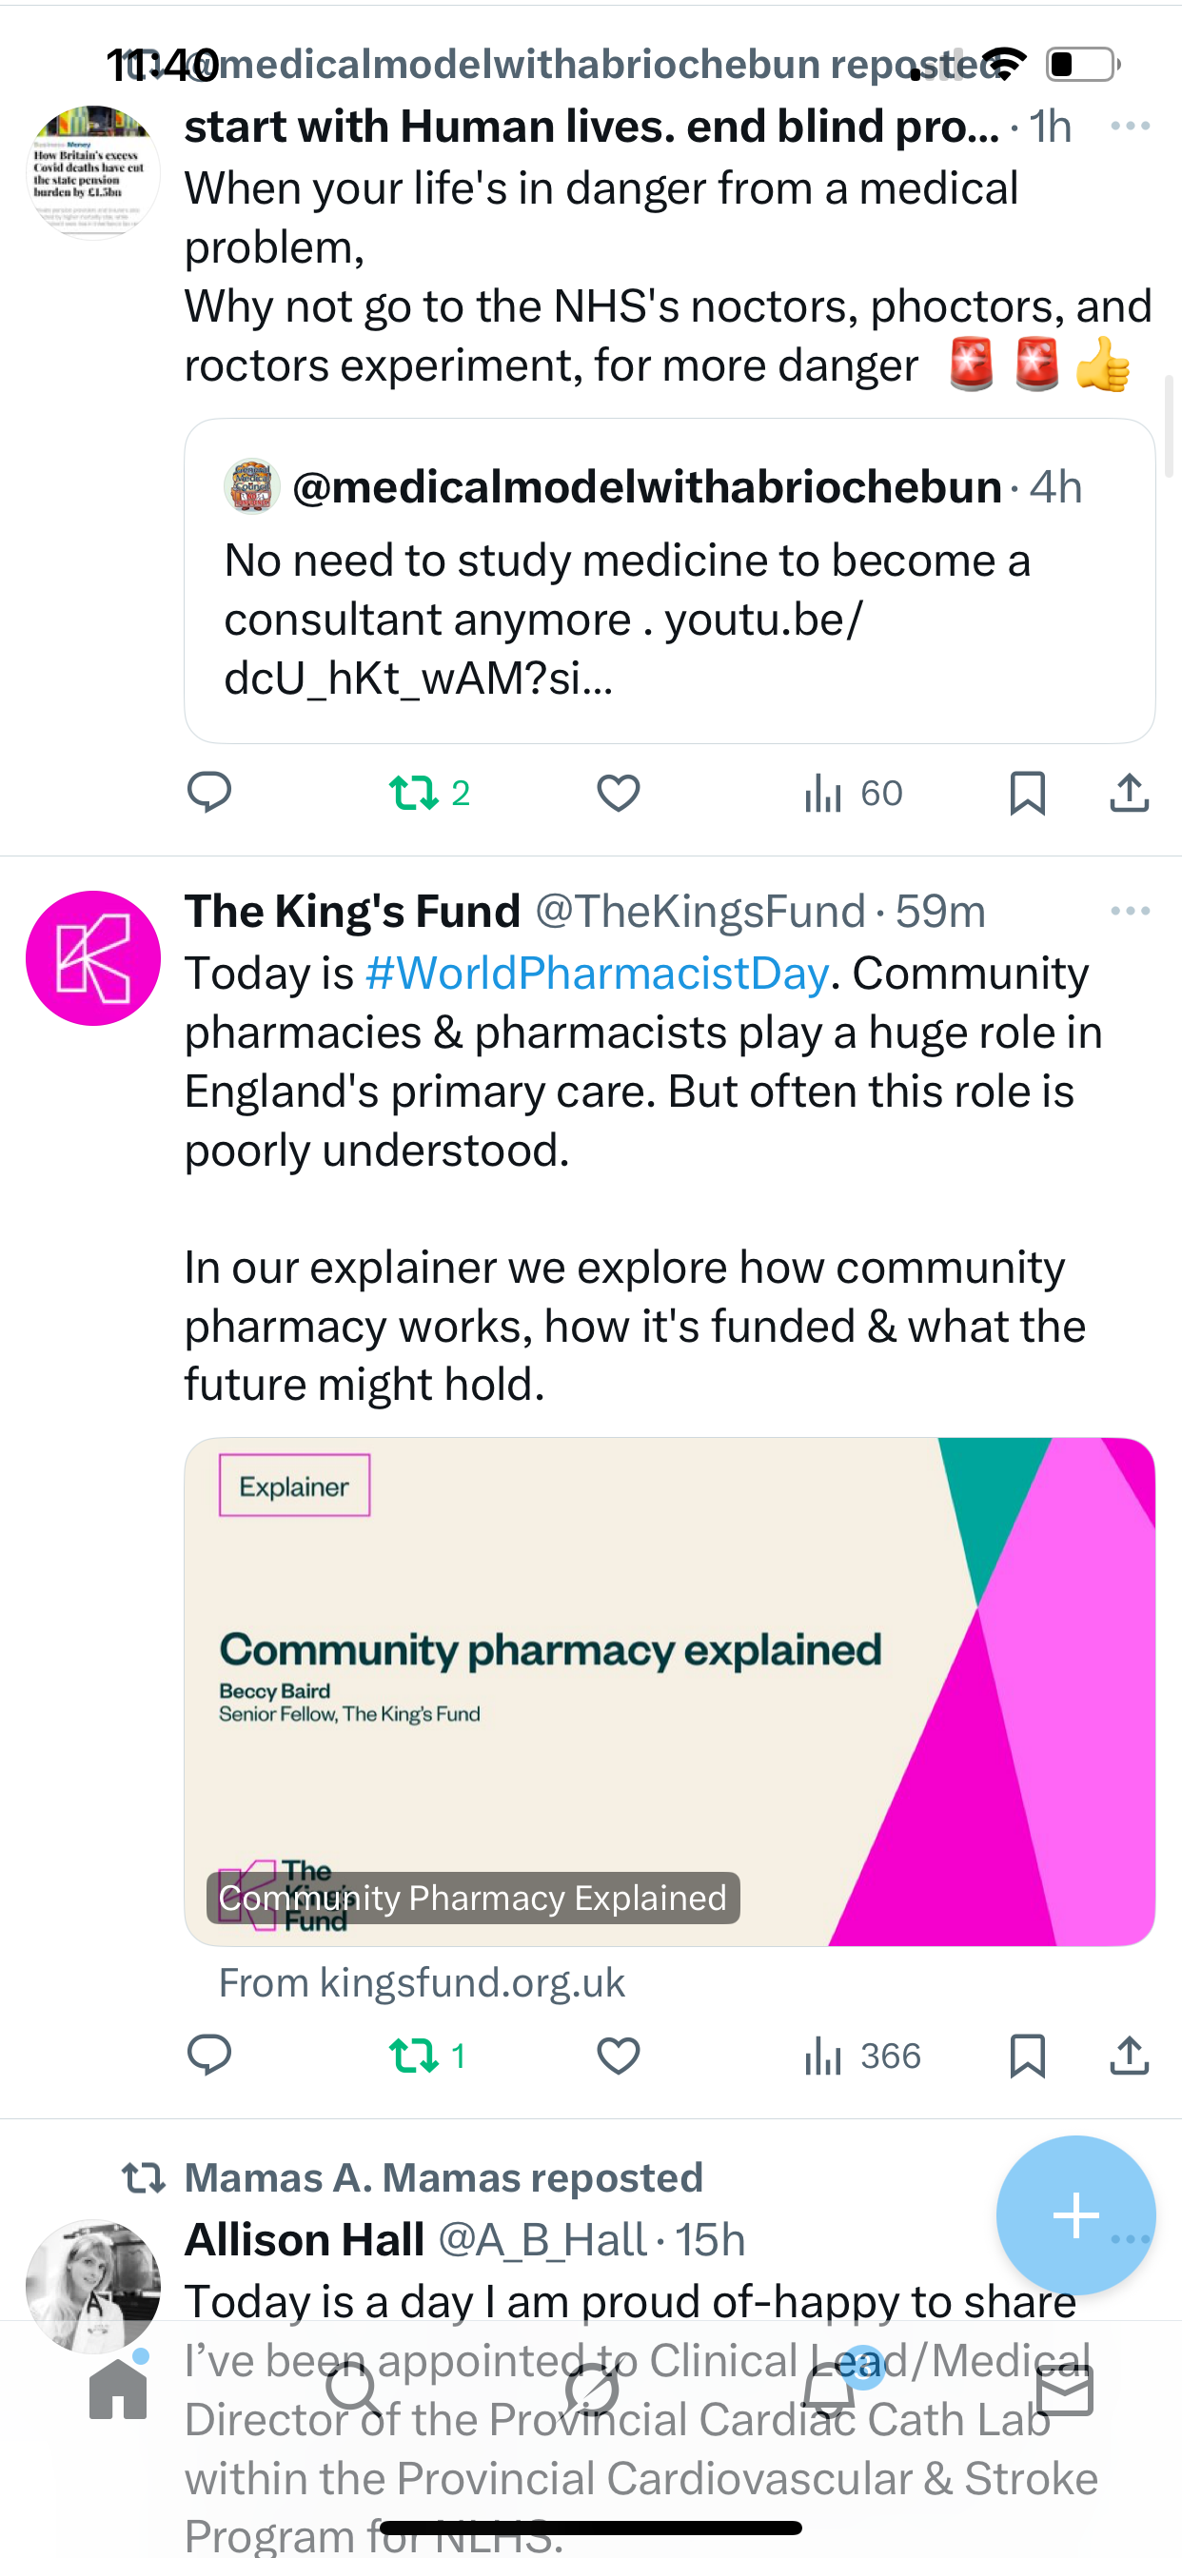
Task: View analytics for the noctors post
Action: 852,794
